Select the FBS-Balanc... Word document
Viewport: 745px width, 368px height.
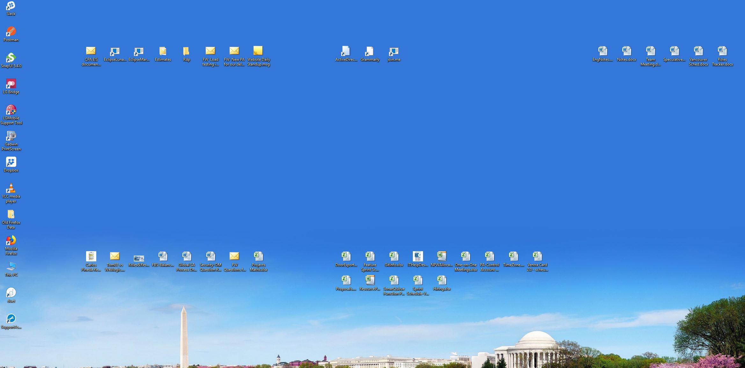pyautogui.click(x=163, y=259)
